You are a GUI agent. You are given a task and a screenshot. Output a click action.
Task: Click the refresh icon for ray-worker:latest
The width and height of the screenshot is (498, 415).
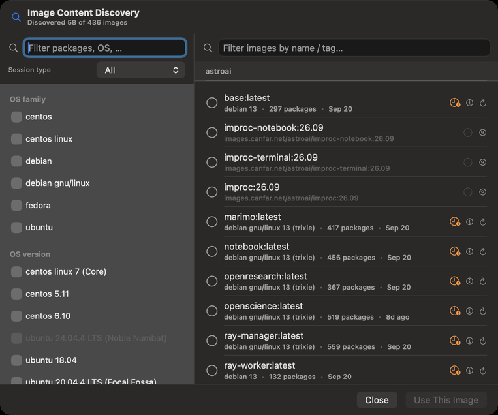(x=483, y=370)
